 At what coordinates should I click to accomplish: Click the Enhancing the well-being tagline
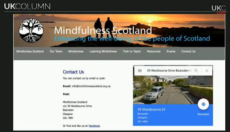pyautogui.click(x=132, y=38)
